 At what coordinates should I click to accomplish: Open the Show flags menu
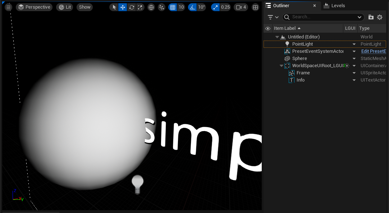84,7
